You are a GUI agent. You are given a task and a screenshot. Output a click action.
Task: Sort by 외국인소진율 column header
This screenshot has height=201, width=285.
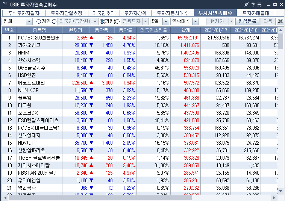(153, 30)
